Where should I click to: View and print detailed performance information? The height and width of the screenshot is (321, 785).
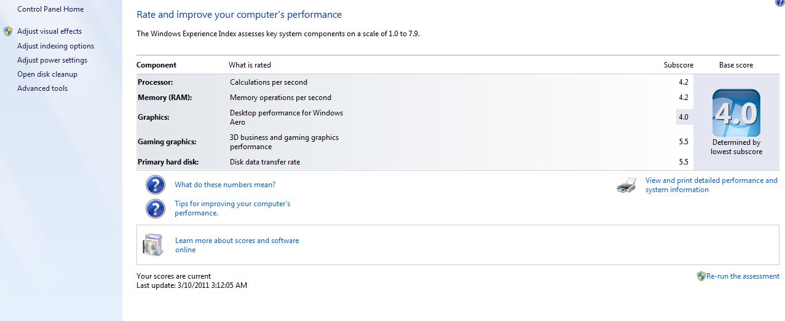[x=711, y=185]
